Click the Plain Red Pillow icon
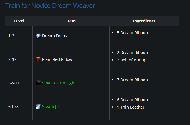The height and width of the screenshot is (125, 190). click(x=38, y=59)
